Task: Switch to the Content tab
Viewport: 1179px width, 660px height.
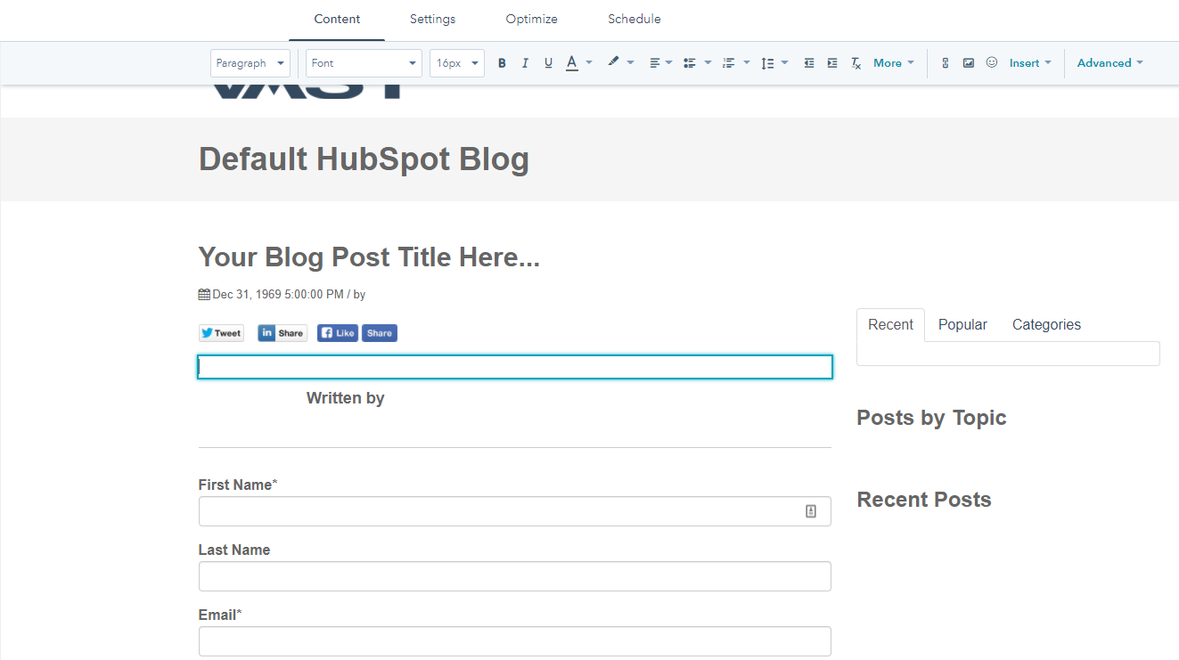Action: [x=337, y=20]
